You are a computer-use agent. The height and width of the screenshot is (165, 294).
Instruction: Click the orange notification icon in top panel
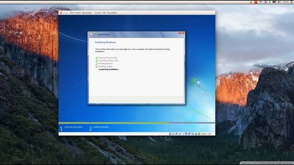[251, 2]
